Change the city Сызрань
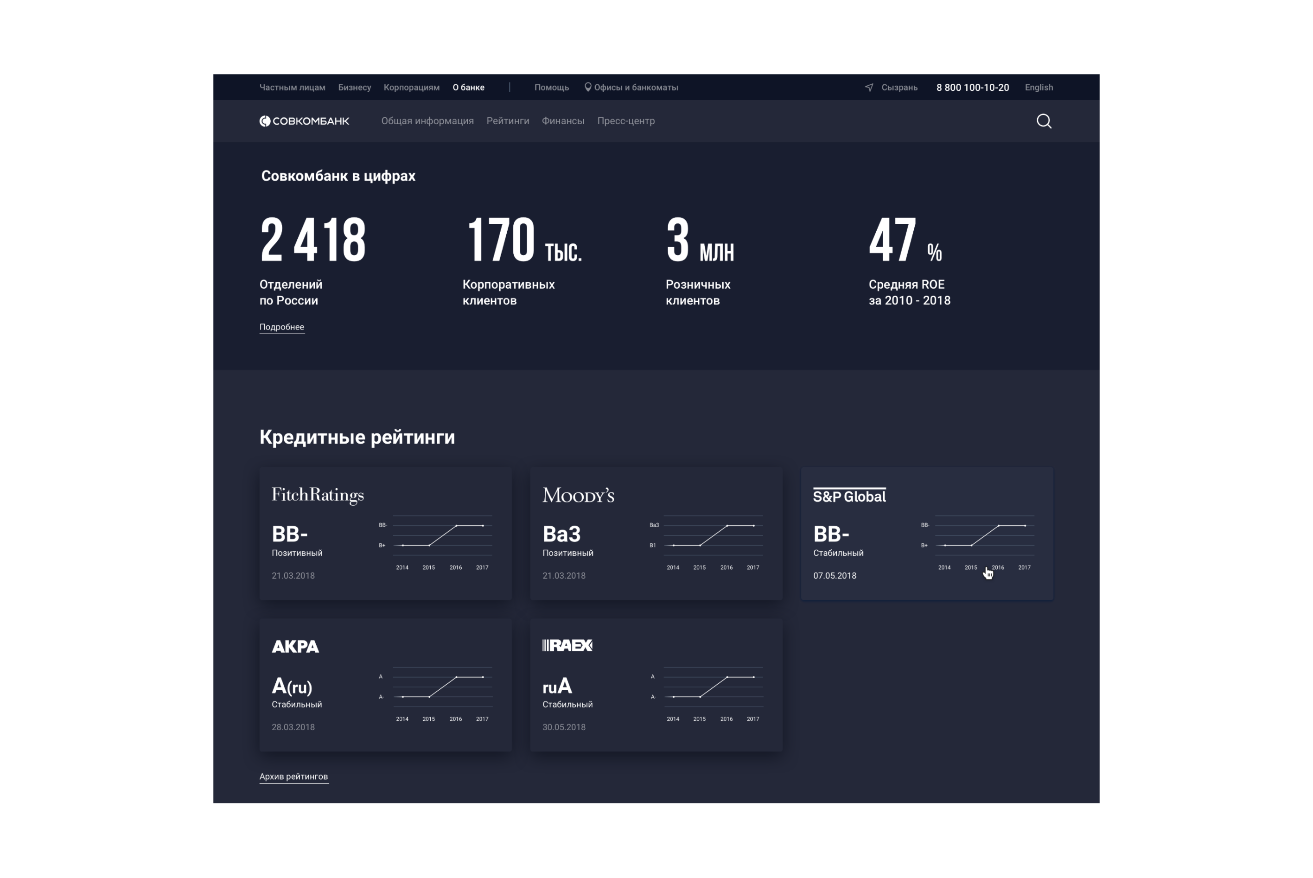Image resolution: width=1313 pixels, height=878 pixels. click(x=899, y=87)
